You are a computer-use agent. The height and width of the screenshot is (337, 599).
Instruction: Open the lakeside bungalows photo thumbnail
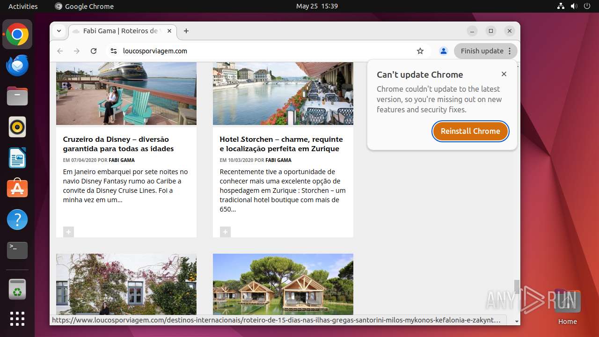click(x=283, y=285)
